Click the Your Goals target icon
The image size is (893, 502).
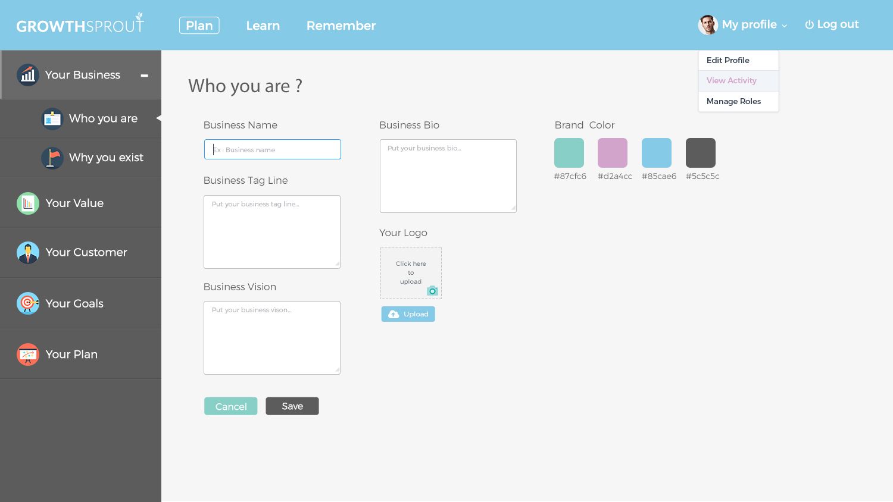pyautogui.click(x=28, y=303)
